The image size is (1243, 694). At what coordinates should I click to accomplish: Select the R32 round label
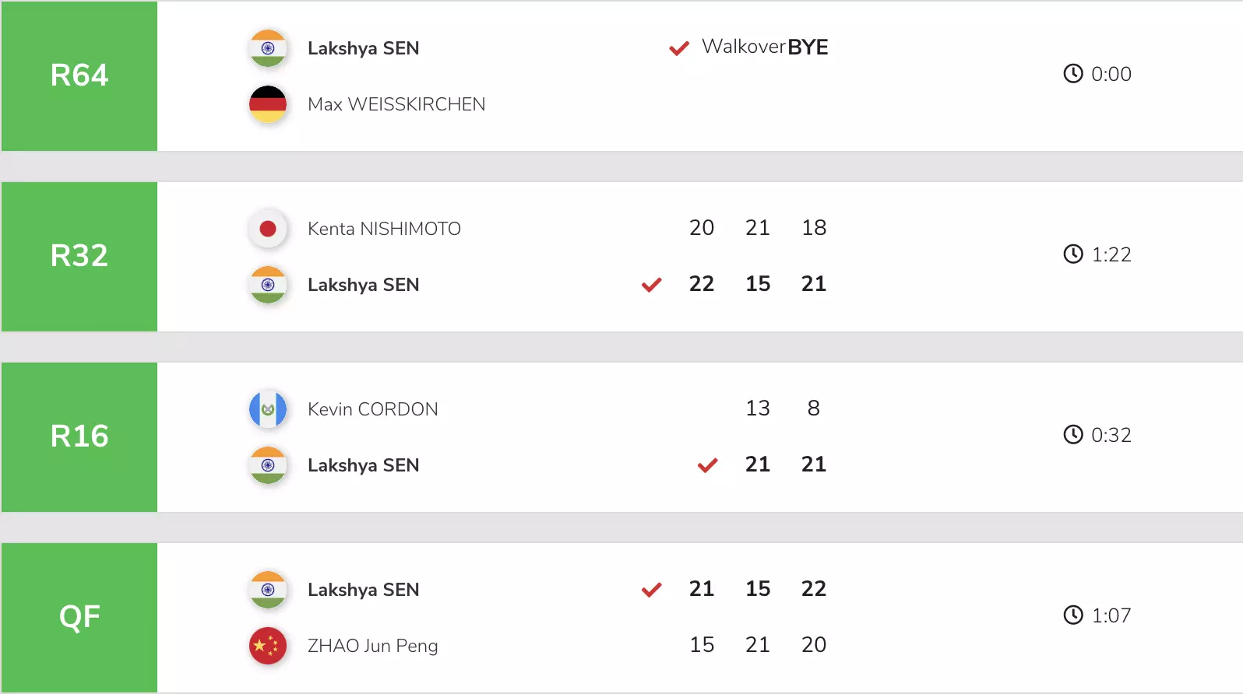point(79,256)
